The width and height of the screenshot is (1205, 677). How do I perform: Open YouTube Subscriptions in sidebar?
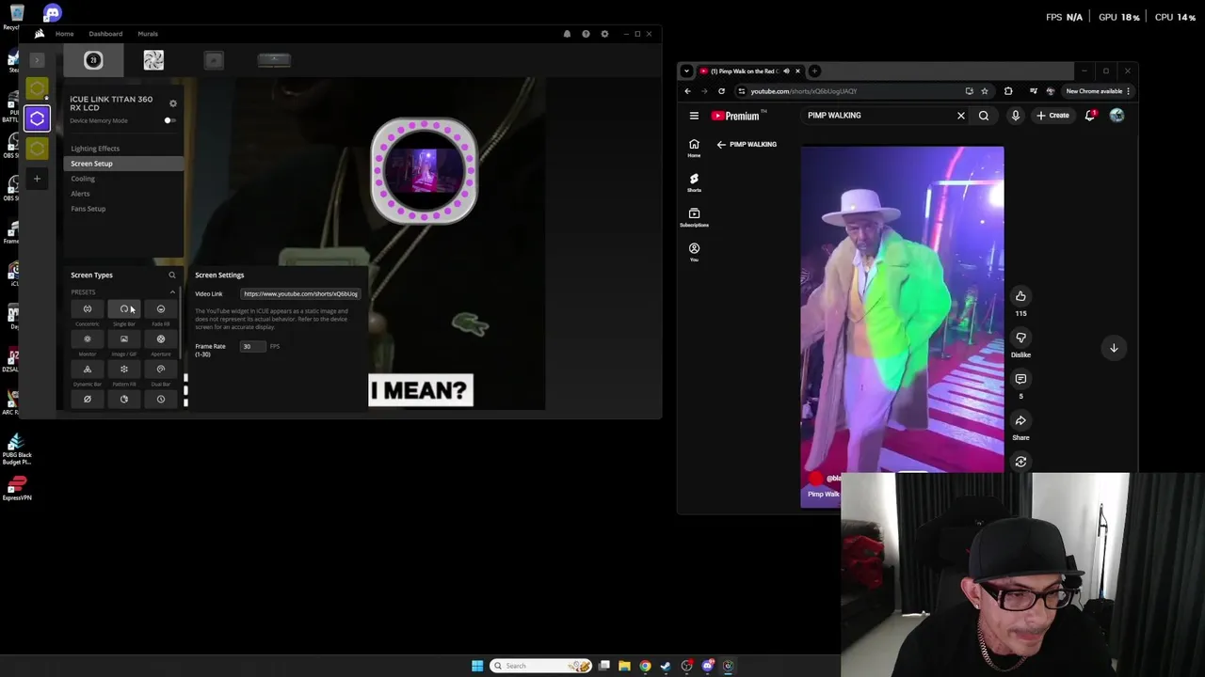point(694,217)
